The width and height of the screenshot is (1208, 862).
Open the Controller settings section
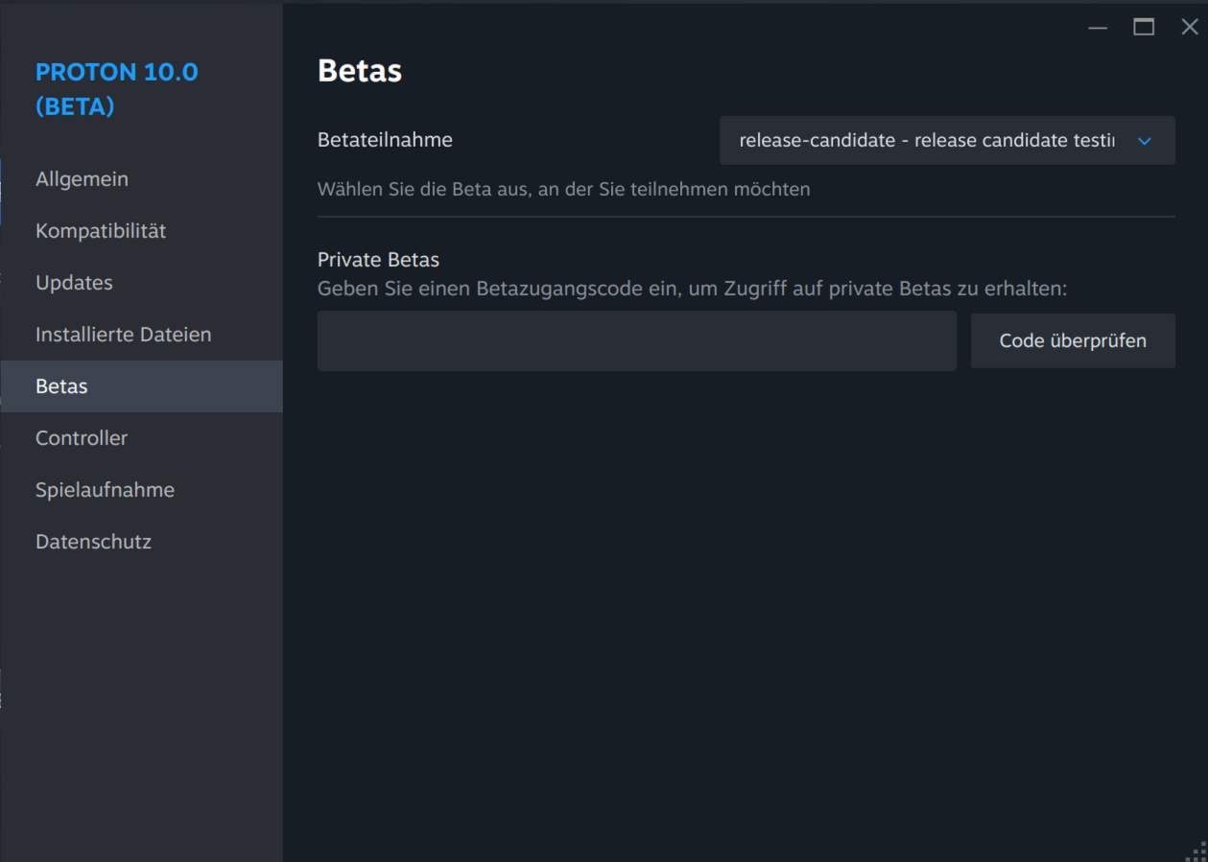(141, 438)
